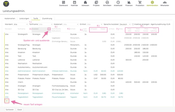
Task: Click the Kilometergeld info cell
Action: click(x=58, y=93)
